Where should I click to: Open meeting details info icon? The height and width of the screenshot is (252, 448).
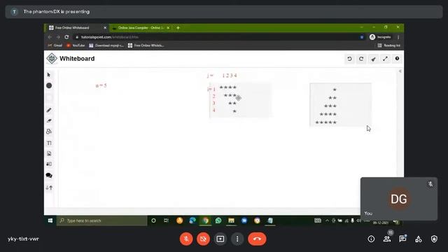tap(371, 239)
